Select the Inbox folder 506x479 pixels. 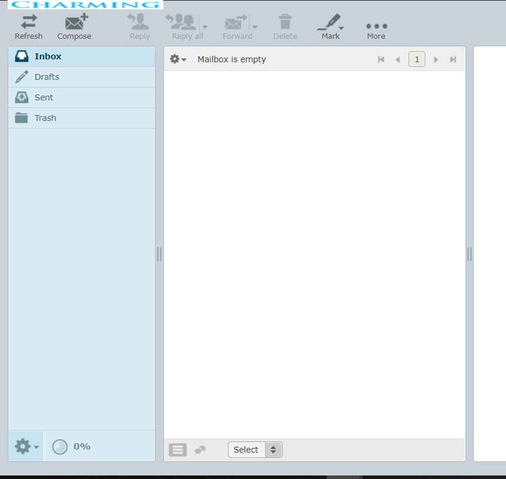click(x=82, y=56)
